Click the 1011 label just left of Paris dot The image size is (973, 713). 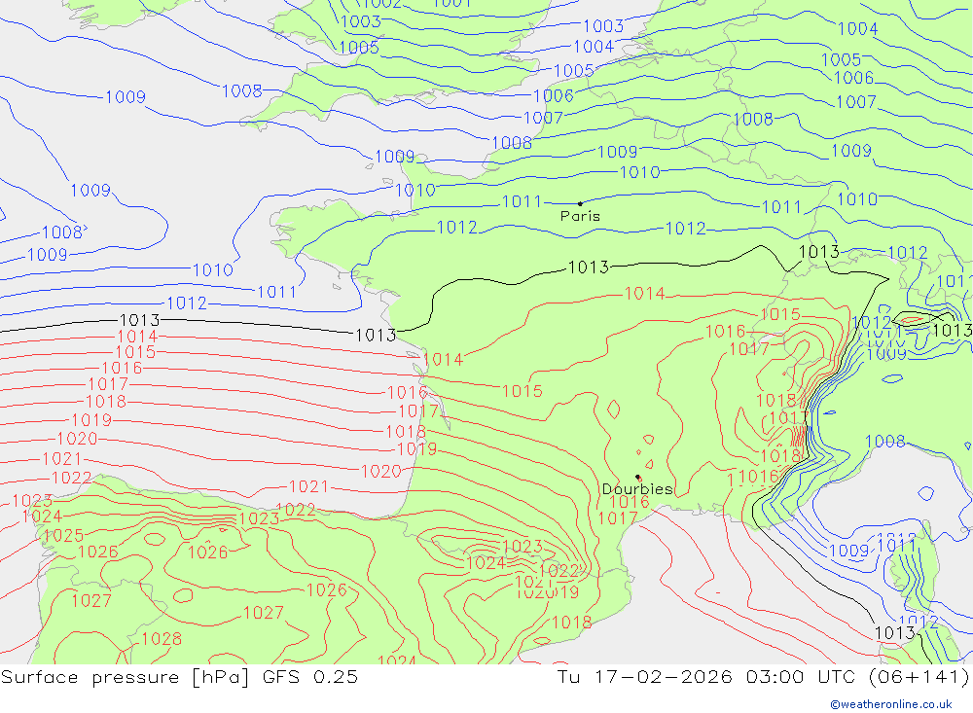[x=522, y=201]
